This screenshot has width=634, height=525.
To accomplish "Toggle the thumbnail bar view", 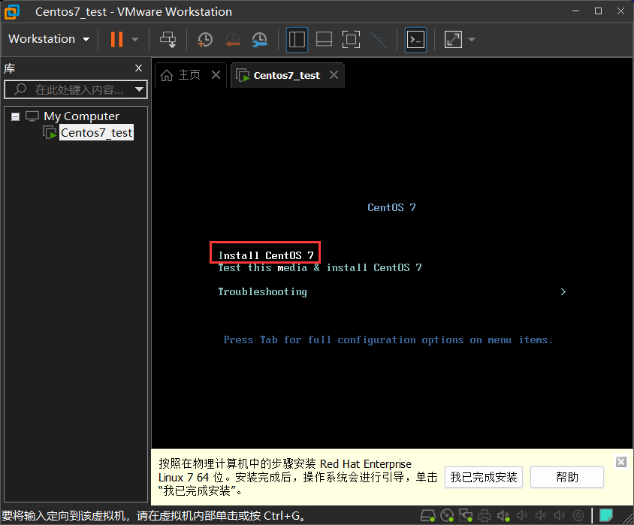I will click(x=324, y=39).
